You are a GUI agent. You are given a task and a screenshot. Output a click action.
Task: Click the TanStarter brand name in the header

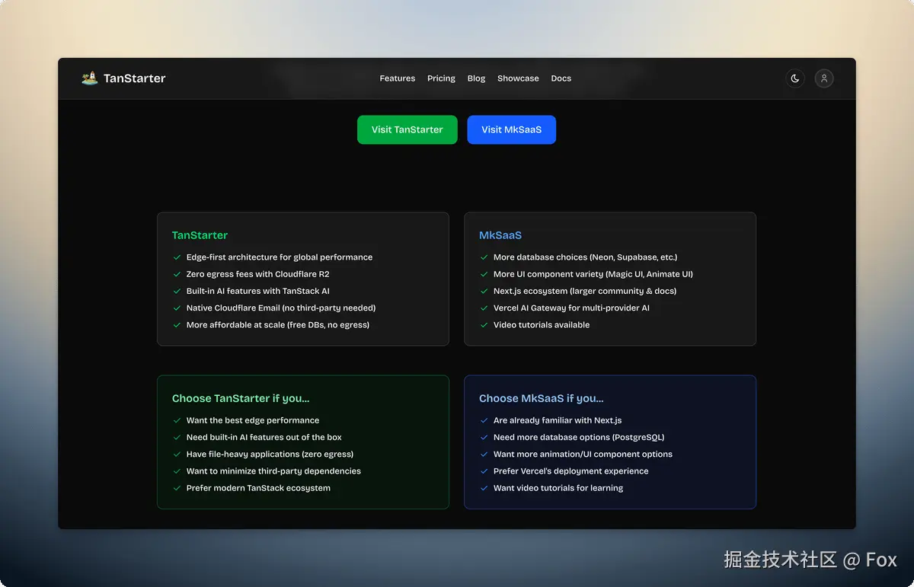(x=134, y=78)
